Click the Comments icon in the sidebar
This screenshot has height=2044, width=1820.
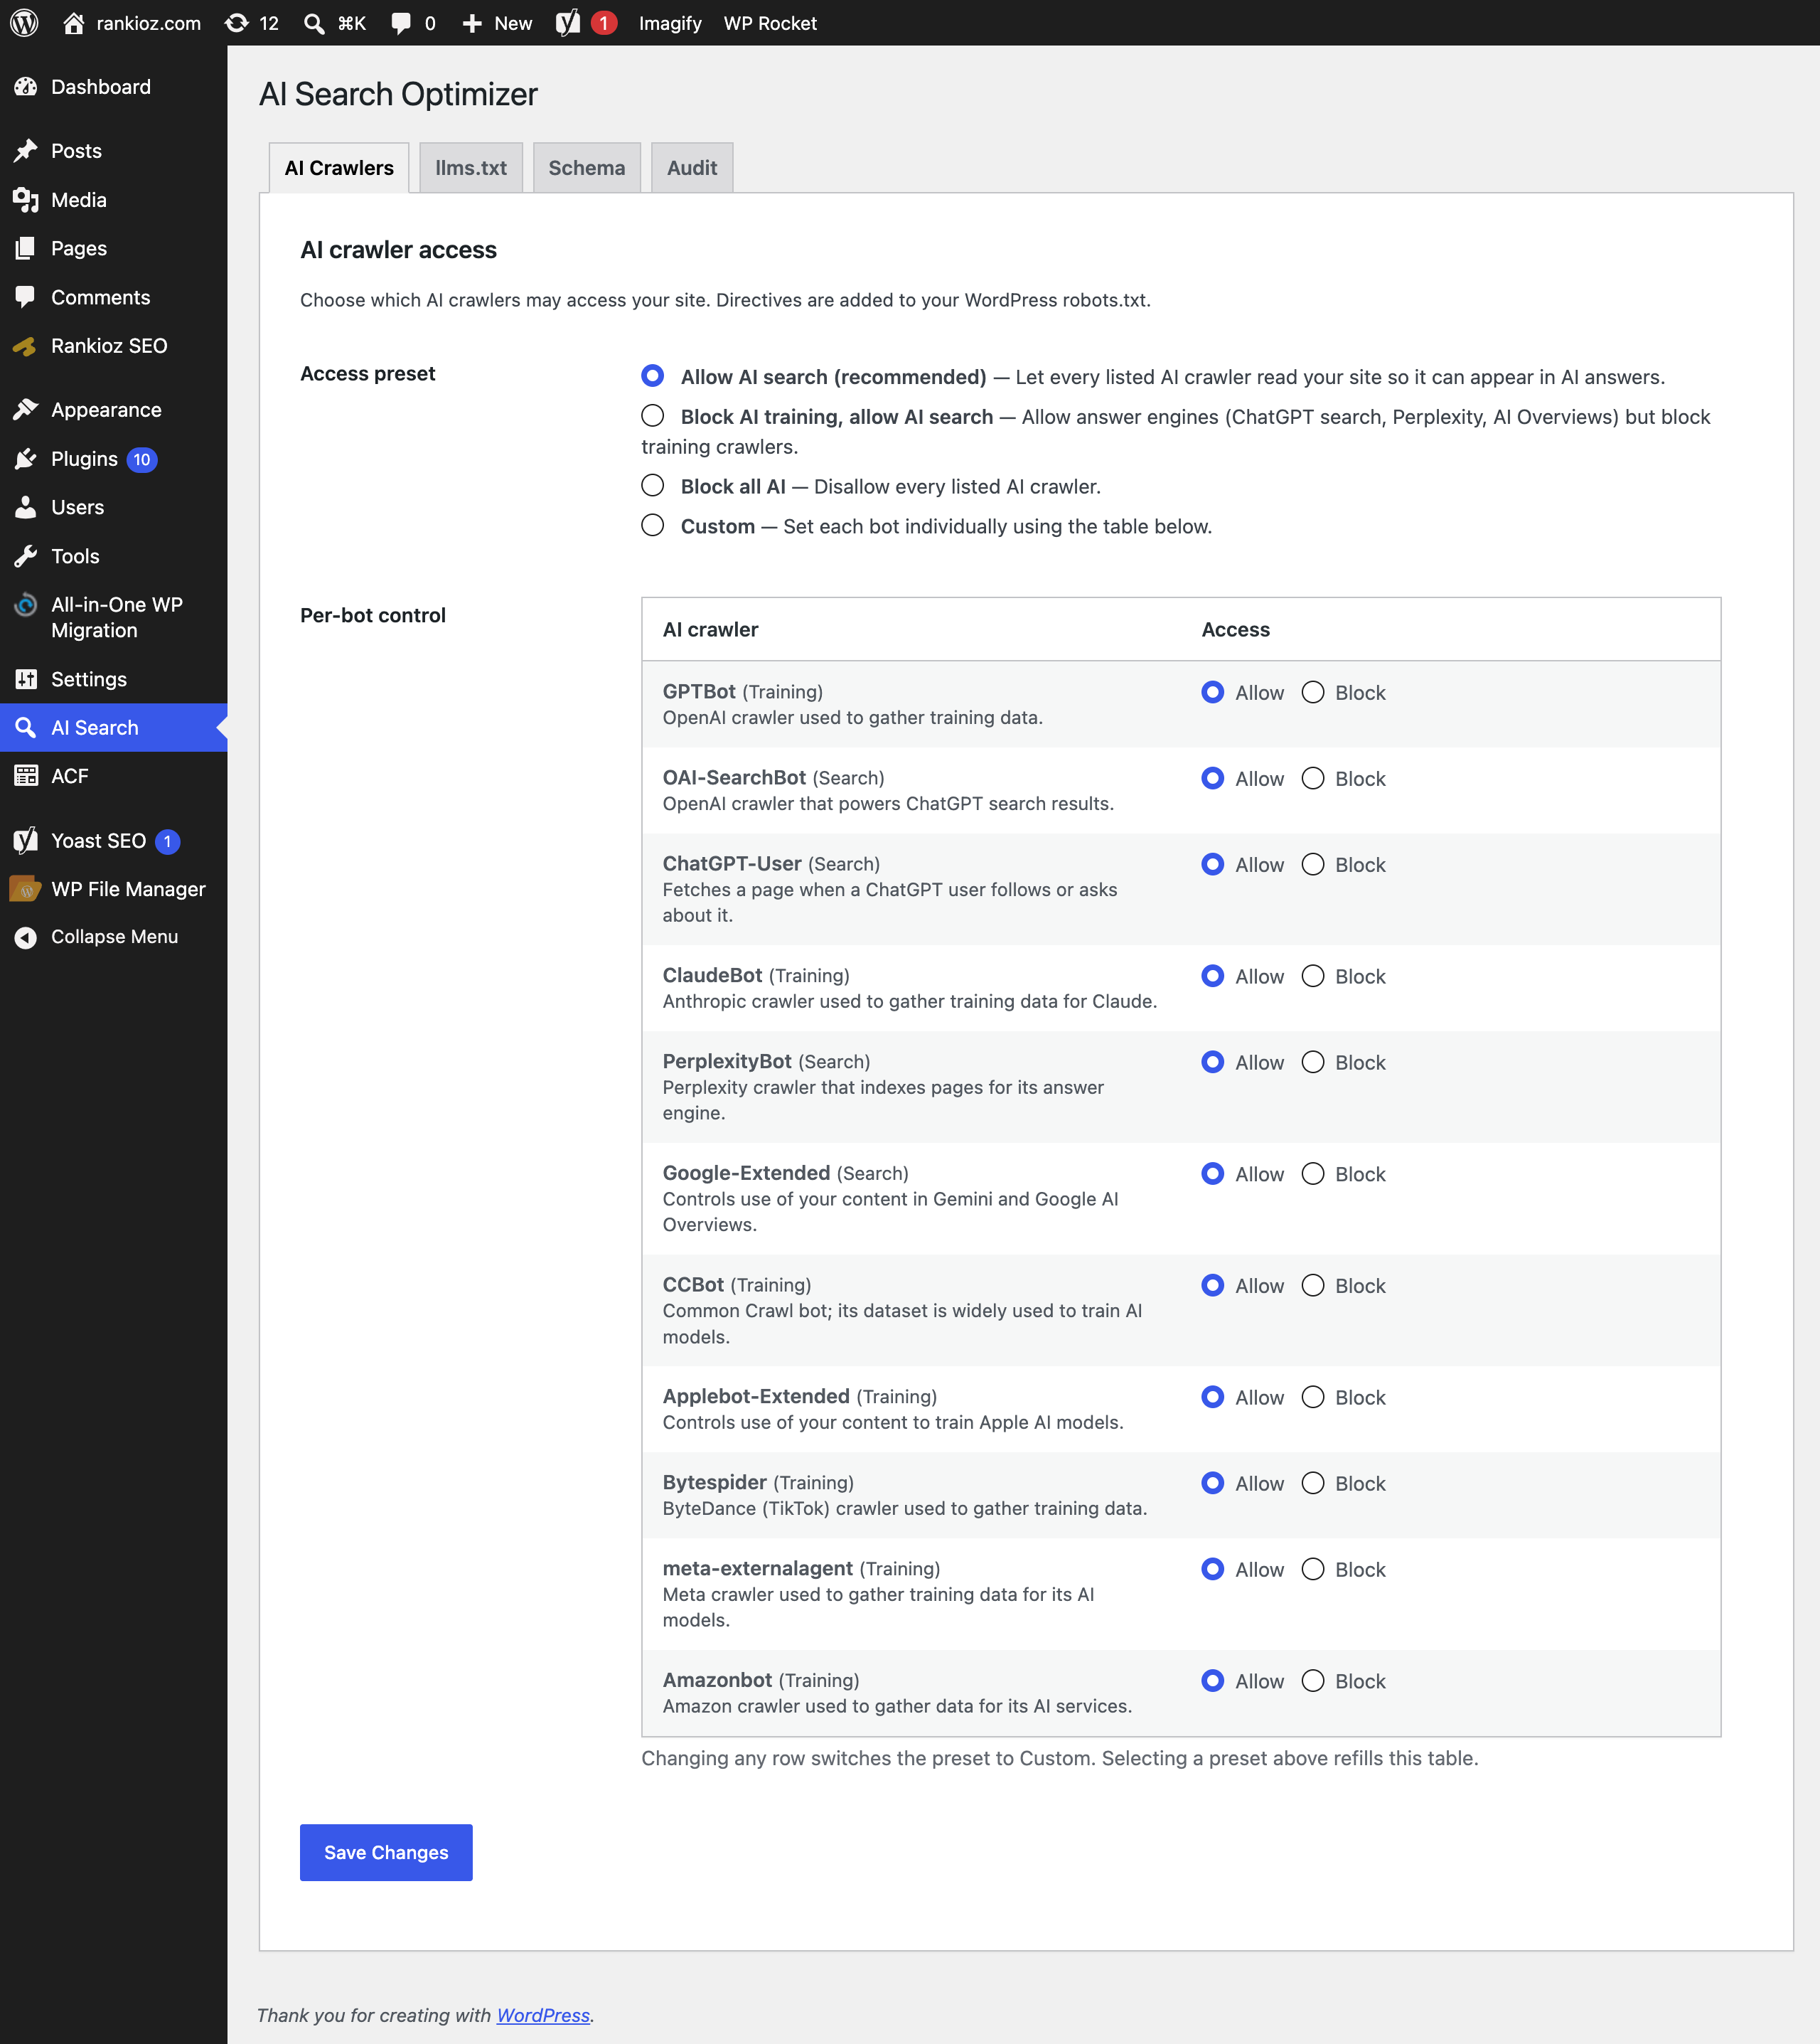pyautogui.click(x=26, y=297)
